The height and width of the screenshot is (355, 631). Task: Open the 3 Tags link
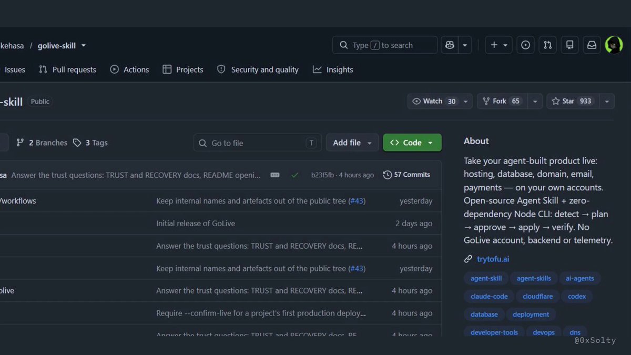[90, 143]
